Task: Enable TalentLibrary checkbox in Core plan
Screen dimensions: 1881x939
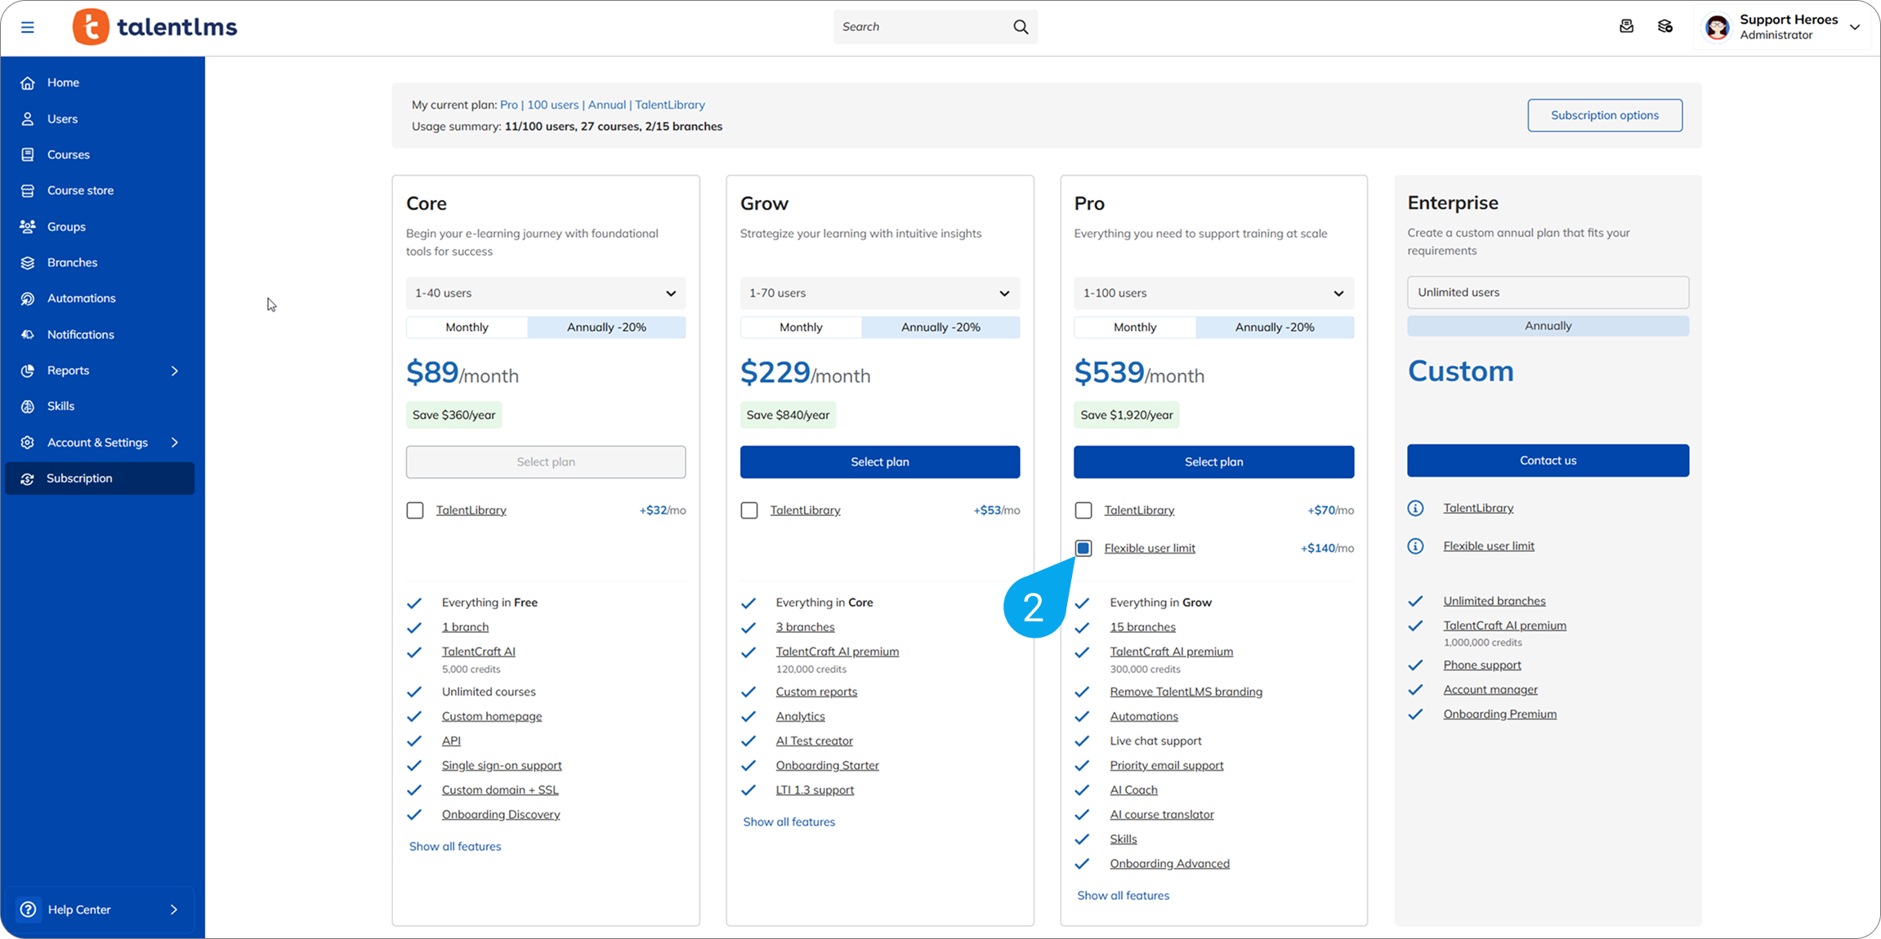Action: (x=415, y=510)
